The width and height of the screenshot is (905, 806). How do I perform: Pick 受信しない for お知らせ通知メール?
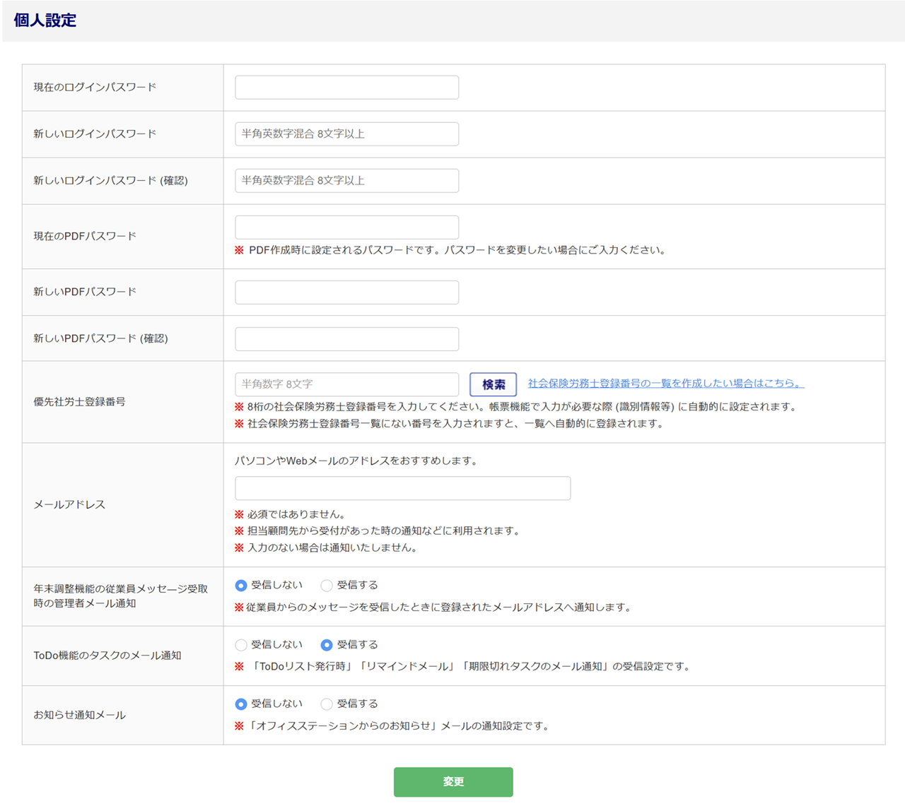241,704
